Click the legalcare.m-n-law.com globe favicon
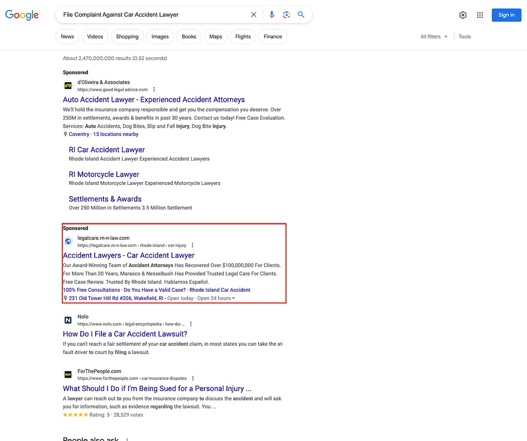Image resolution: width=527 pixels, height=441 pixels. [x=68, y=241]
